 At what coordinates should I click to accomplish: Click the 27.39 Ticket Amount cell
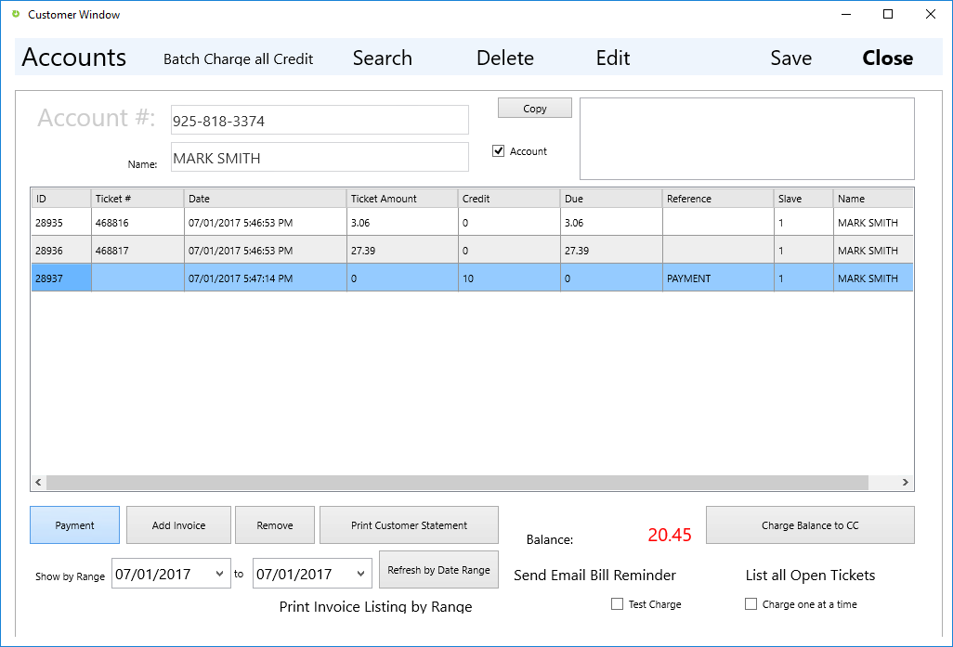coord(402,251)
